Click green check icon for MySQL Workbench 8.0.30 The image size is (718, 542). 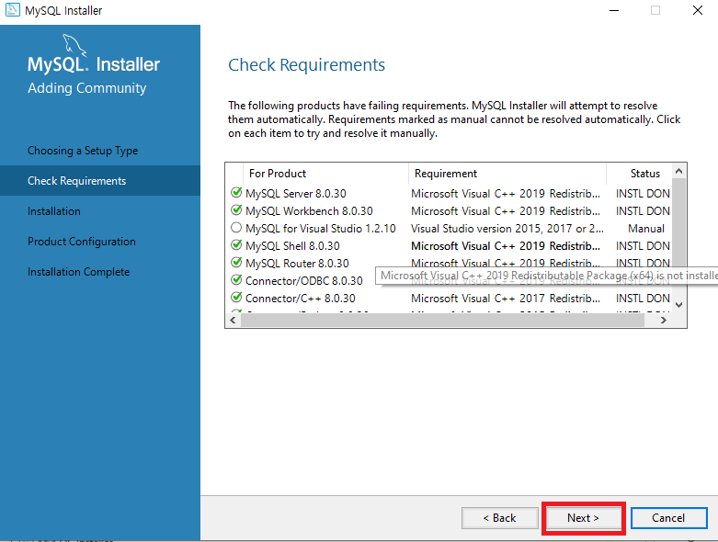pos(236,210)
